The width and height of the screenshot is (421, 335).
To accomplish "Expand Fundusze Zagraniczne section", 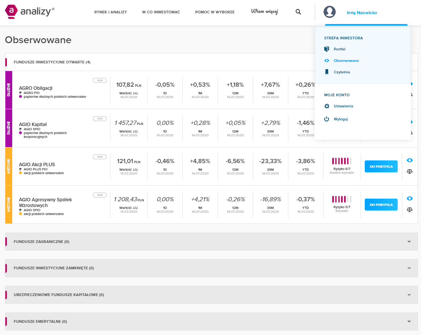I will point(409,241).
